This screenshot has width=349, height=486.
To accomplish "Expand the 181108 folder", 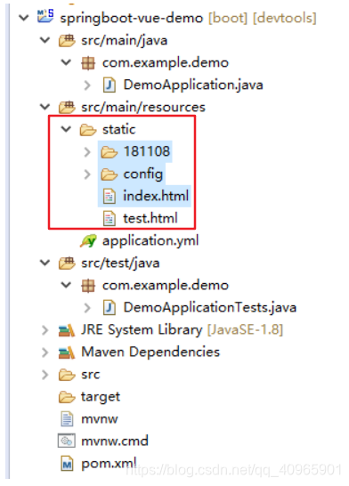I will 87,152.
